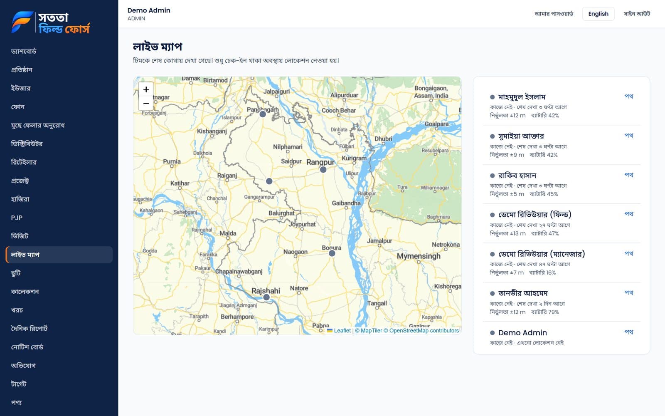Click the map marker above Gangarampur
This screenshot has width=665, height=416.
pyautogui.click(x=269, y=181)
